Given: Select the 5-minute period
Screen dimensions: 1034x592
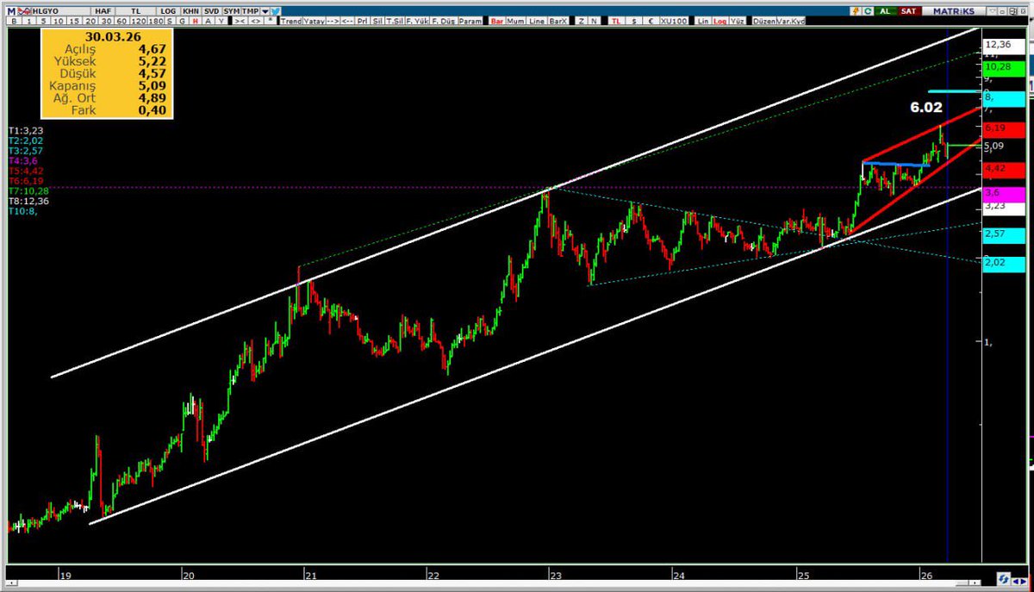Looking at the screenshot, I should click(43, 21).
